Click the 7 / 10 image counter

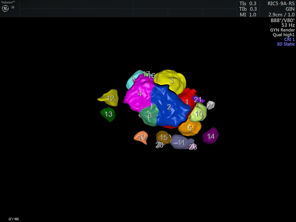tap(14, 219)
